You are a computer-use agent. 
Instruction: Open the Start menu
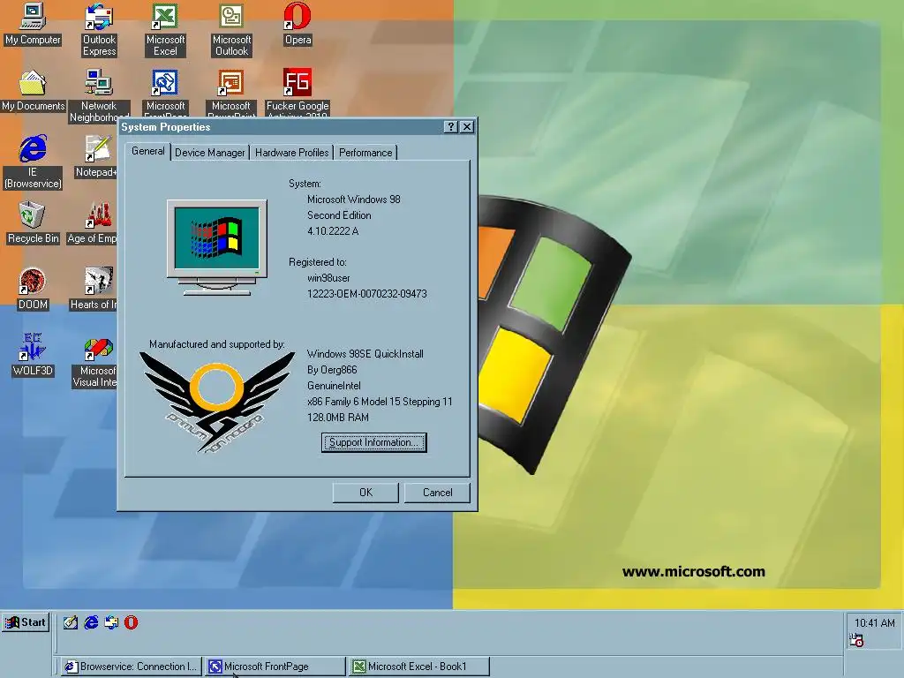pyautogui.click(x=26, y=622)
